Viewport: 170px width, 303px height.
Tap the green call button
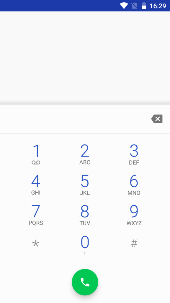point(85,282)
